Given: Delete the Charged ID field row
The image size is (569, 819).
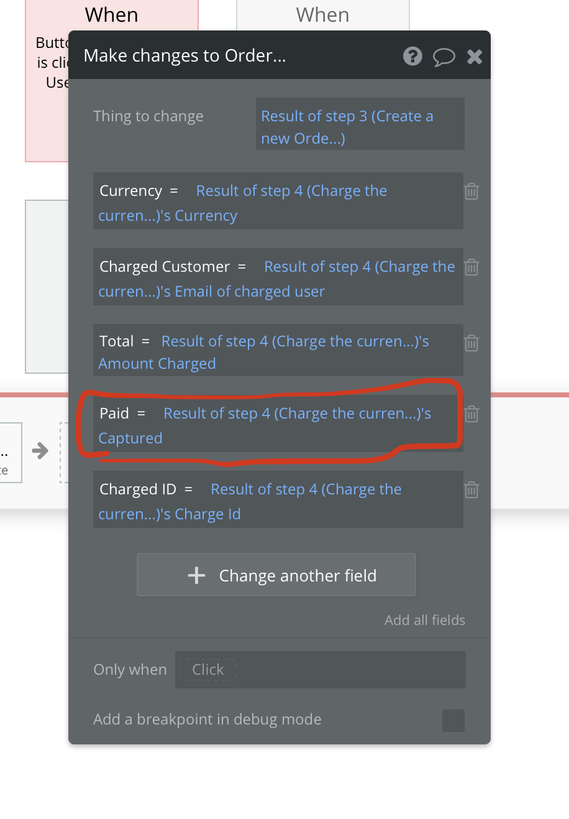Looking at the screenshot, I should [x=471, y=489].
